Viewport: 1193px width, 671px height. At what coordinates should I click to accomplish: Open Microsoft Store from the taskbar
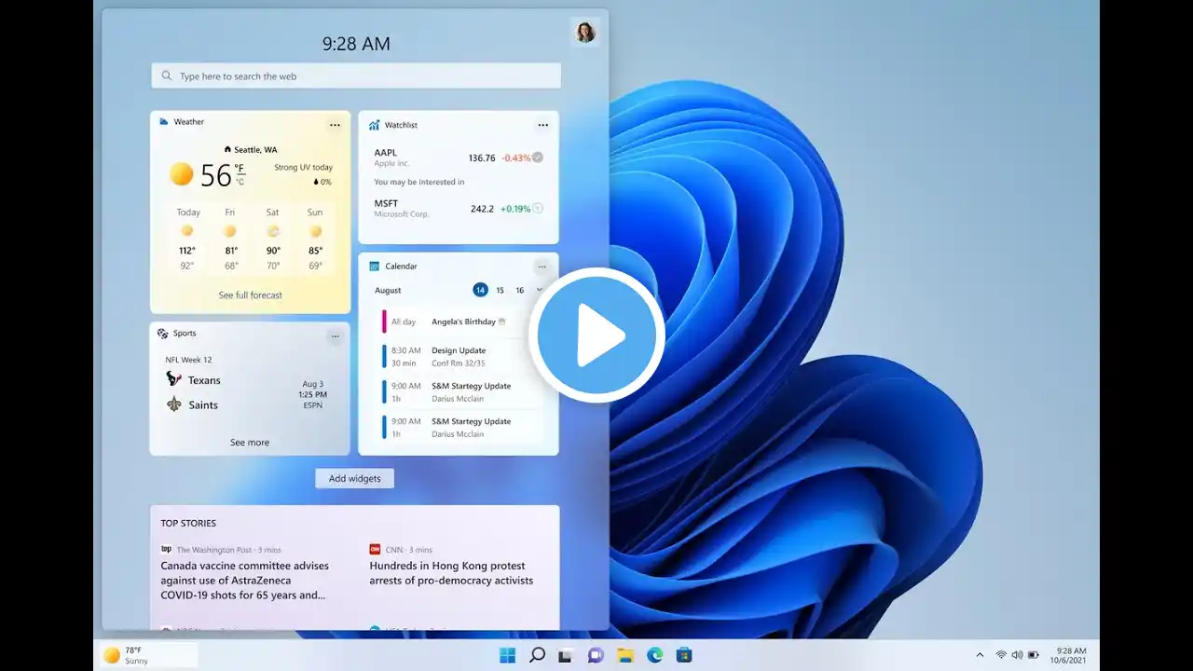click(x=684, y=655)
